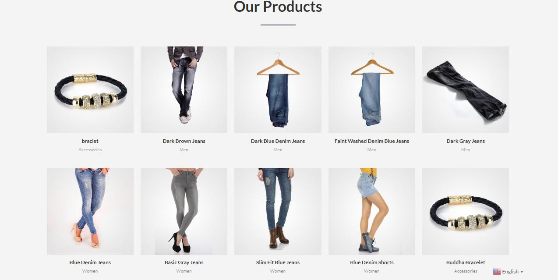The image size is (558, 280).
Task: Select the Basic Gray Jeans image
Action: pos(184,211)
